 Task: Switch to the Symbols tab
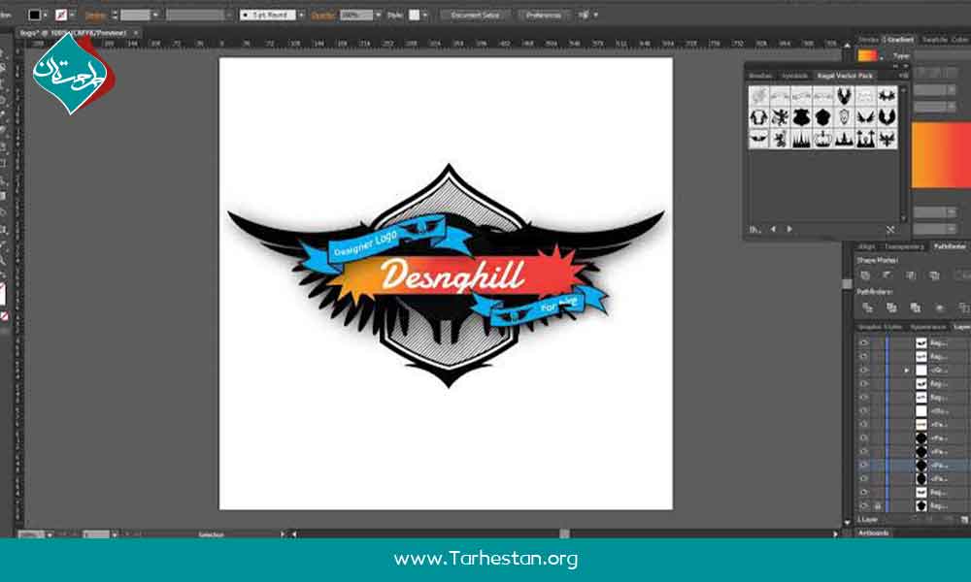point(793,75)
